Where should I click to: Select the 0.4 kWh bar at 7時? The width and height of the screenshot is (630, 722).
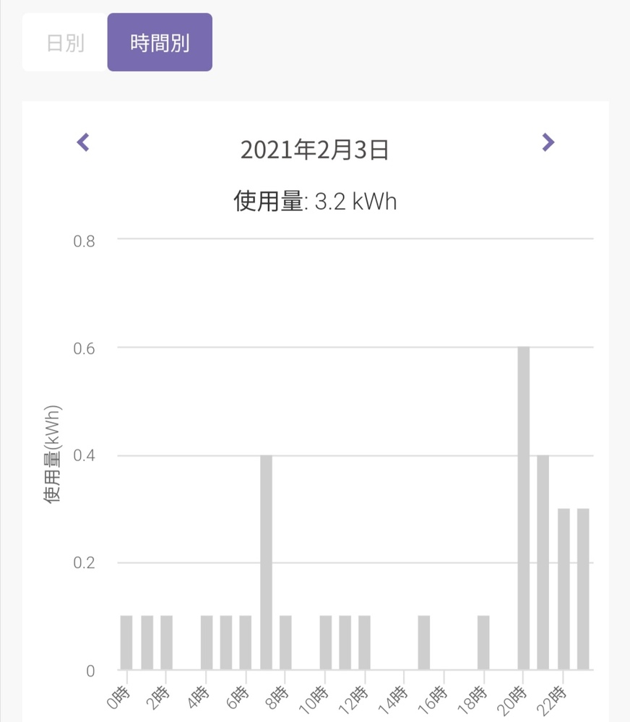[x=266, y=562]
